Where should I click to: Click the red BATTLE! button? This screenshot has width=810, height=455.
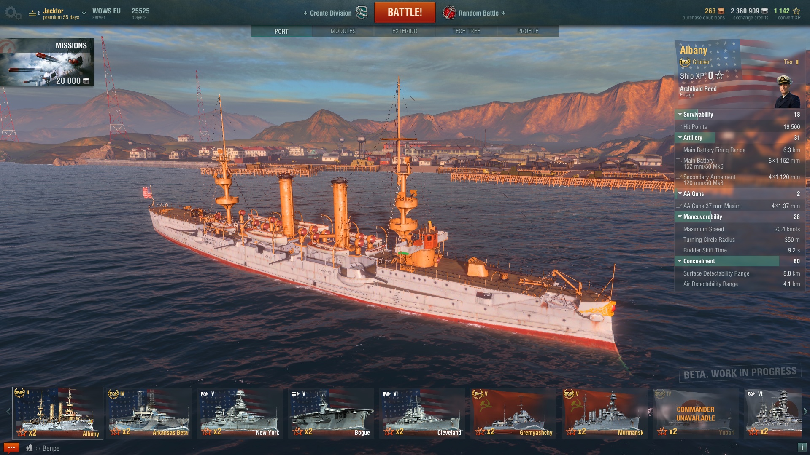[405, 12]
